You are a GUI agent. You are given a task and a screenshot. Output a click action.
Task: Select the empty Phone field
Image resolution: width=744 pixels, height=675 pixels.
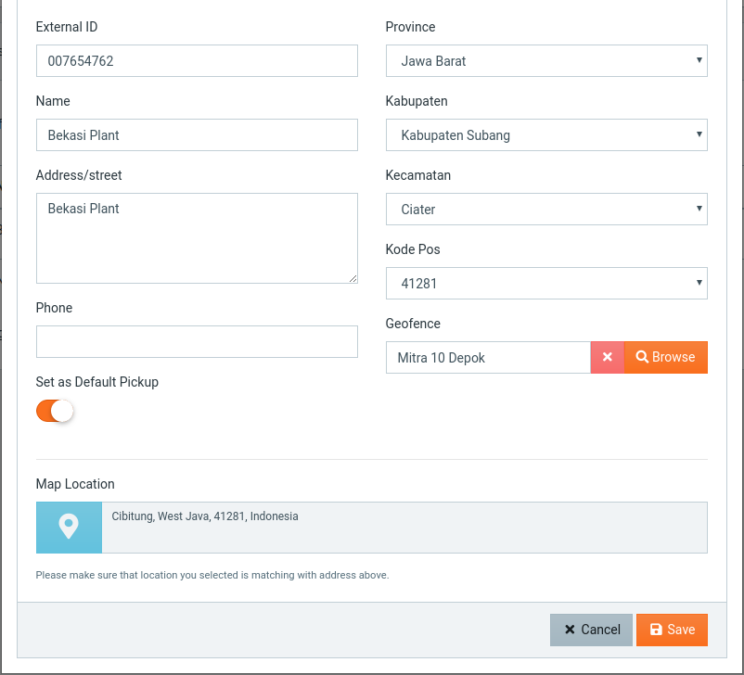pos(197,341)
